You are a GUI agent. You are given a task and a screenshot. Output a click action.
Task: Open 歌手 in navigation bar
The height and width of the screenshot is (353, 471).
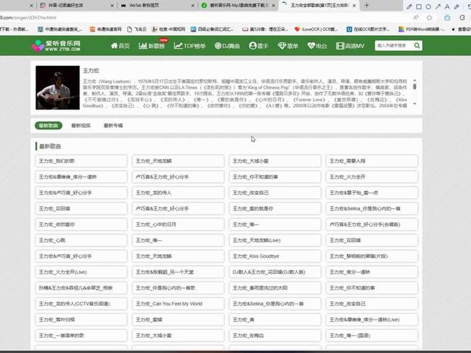point(258,46)
